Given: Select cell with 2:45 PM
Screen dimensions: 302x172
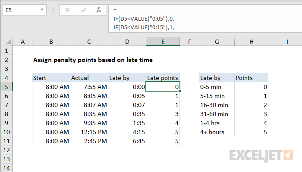Looking at the screenshot, I should [89, 141].
